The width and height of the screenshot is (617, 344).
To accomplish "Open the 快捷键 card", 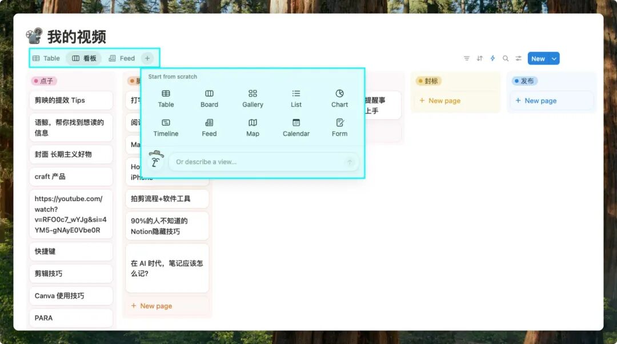I will [x=71, y=251].
